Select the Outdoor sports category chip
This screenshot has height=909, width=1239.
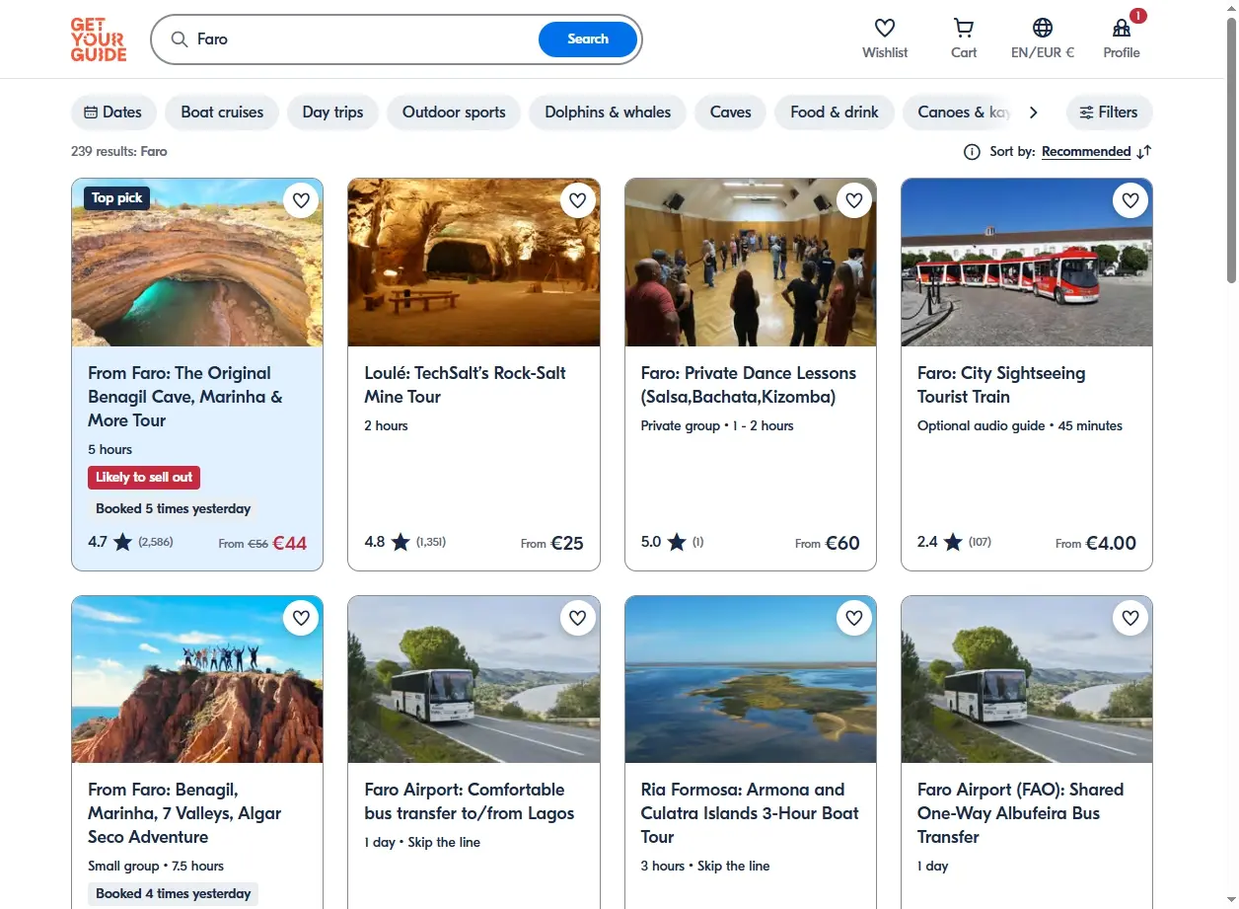tap(454, 113)
